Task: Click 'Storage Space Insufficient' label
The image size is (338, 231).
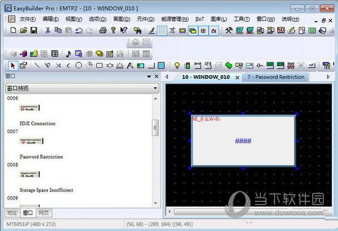Action: tap(46, 190)
